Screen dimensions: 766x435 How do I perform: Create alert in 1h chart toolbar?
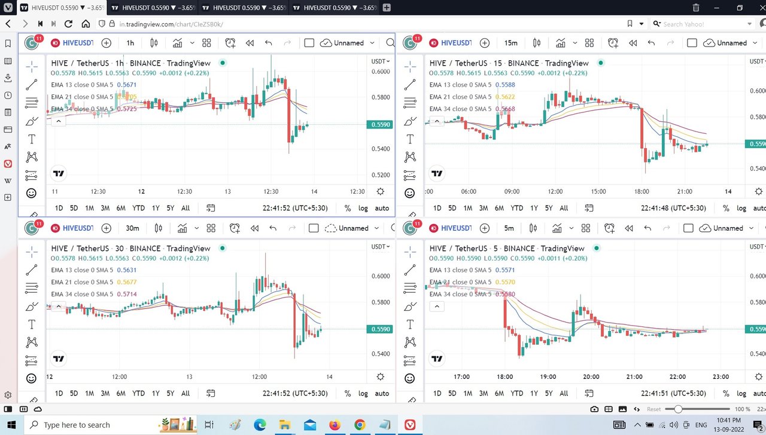(230, 43)
